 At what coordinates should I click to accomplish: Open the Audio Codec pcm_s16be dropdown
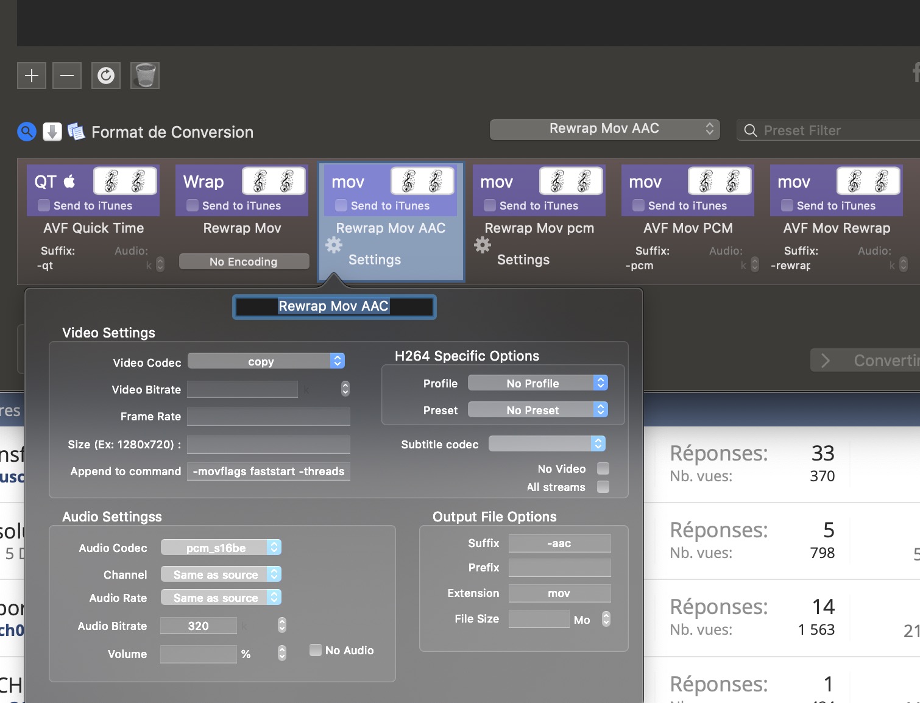tap(221, 548)
